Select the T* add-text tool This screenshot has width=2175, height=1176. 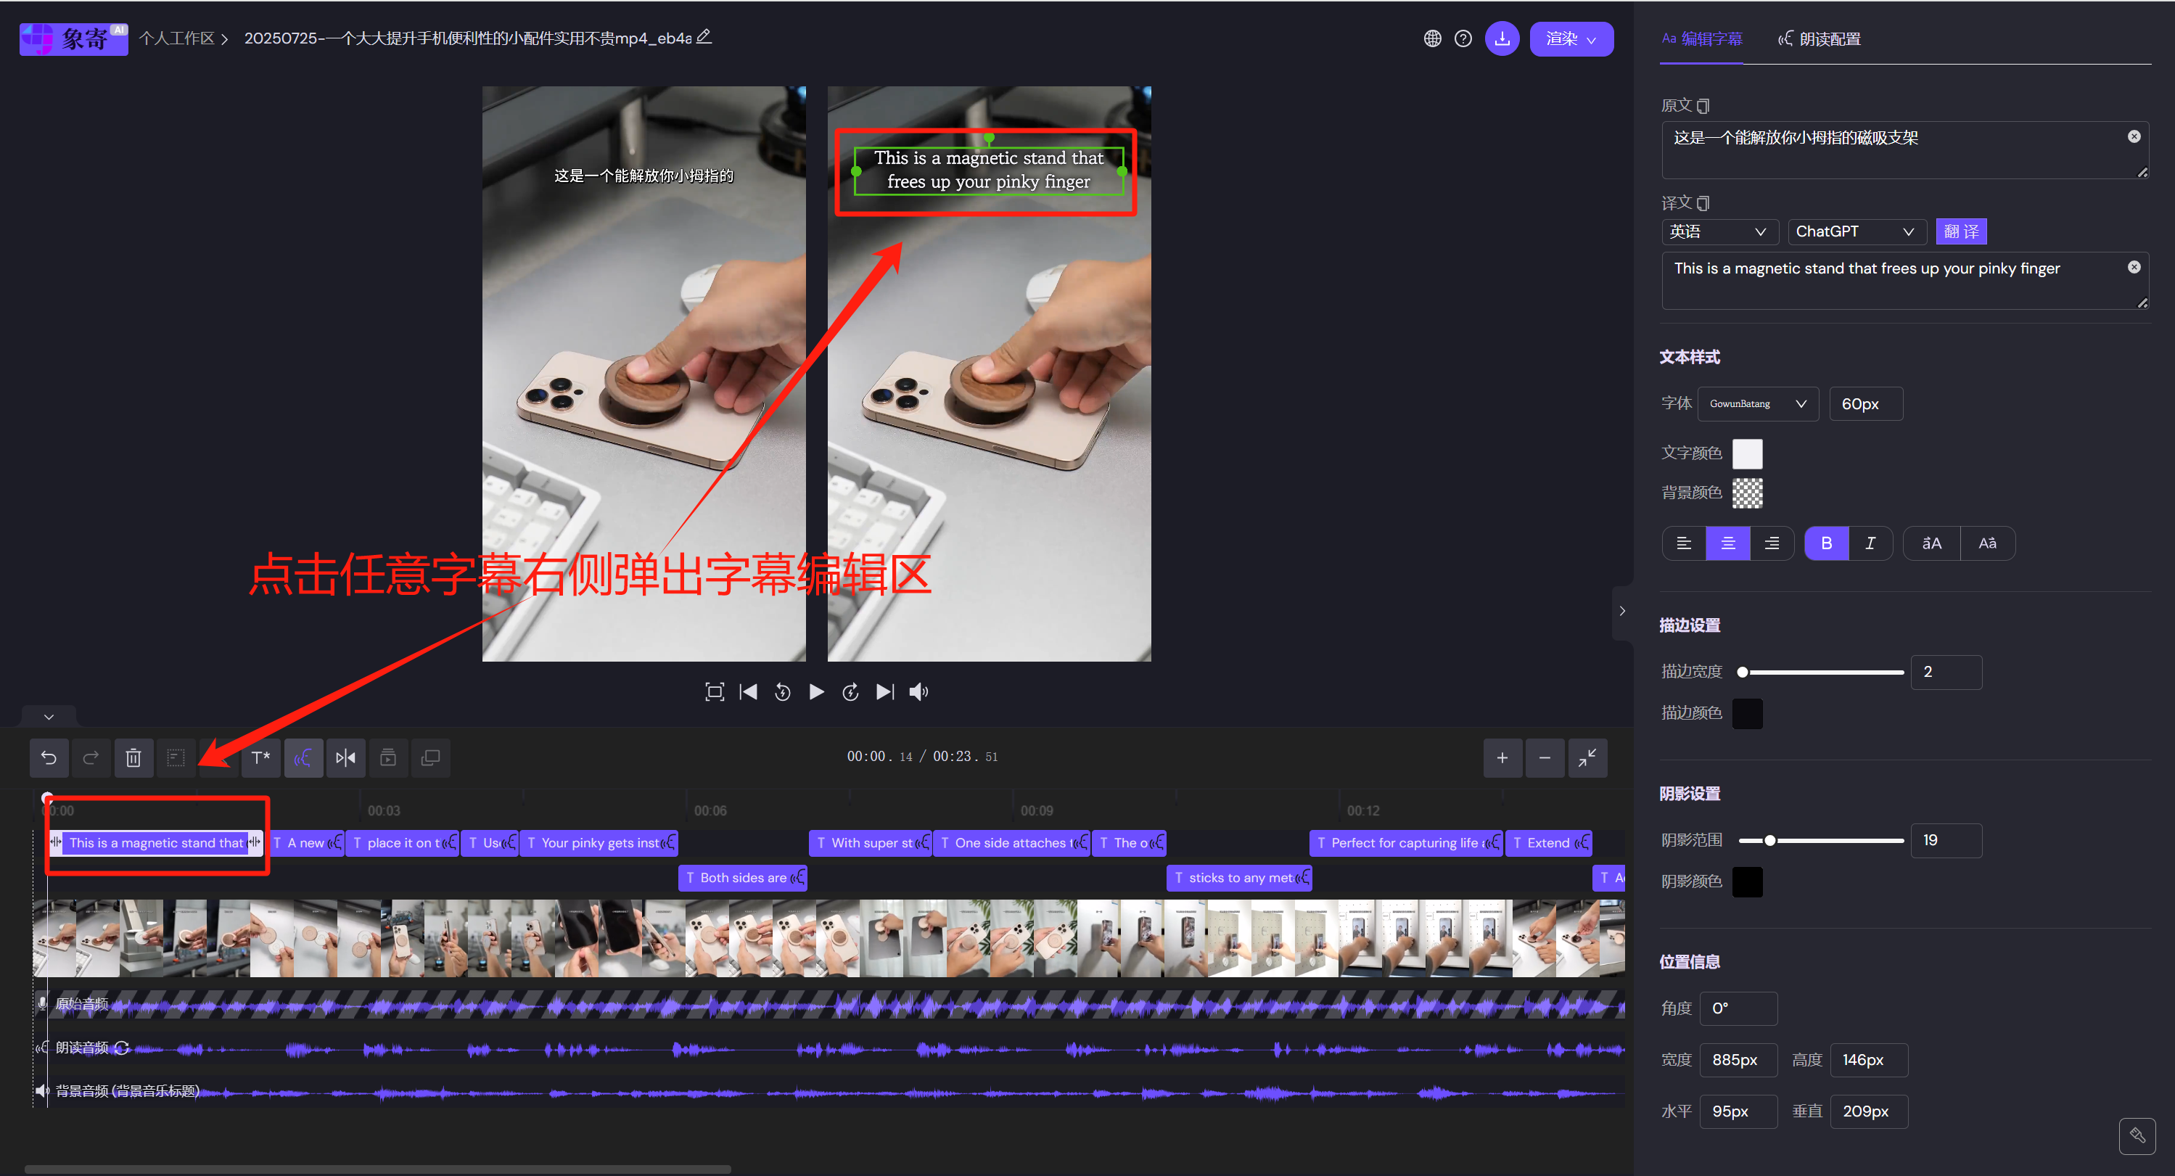coord(260,757)
